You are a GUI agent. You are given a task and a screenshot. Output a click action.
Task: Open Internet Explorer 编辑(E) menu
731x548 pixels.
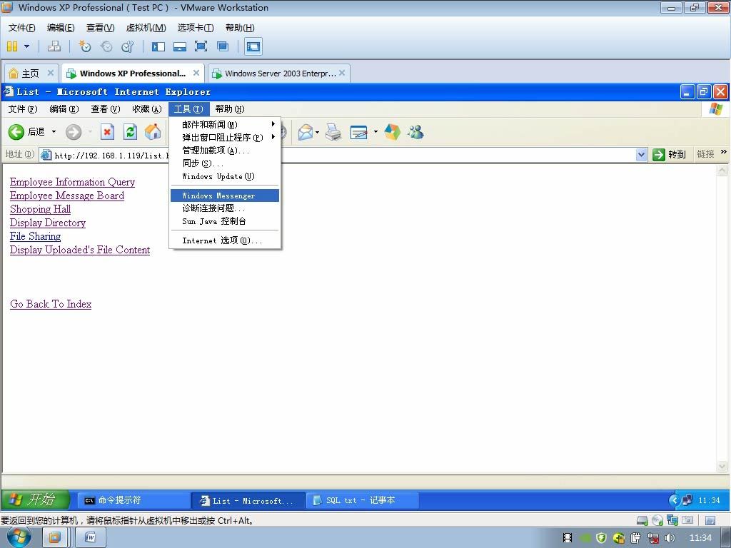[x=64, y=109]
